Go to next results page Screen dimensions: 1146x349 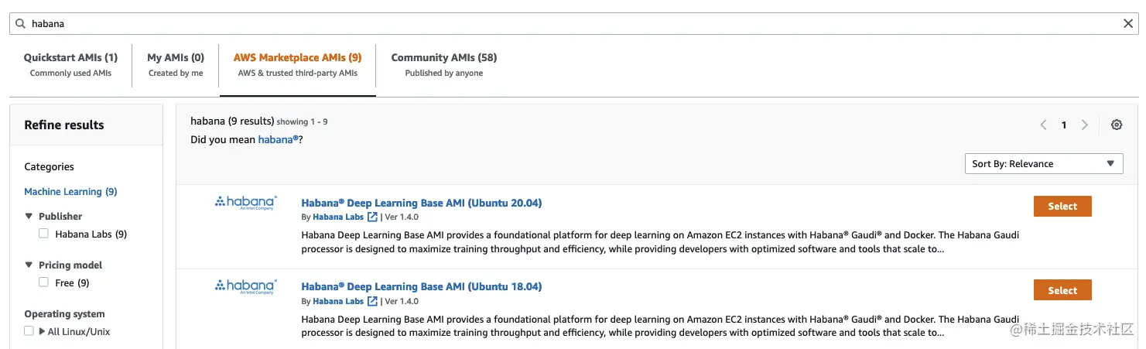tap(1085, 125)
